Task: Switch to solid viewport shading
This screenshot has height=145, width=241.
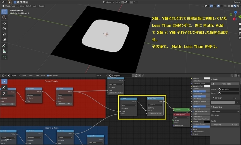Action: [232, 6]
